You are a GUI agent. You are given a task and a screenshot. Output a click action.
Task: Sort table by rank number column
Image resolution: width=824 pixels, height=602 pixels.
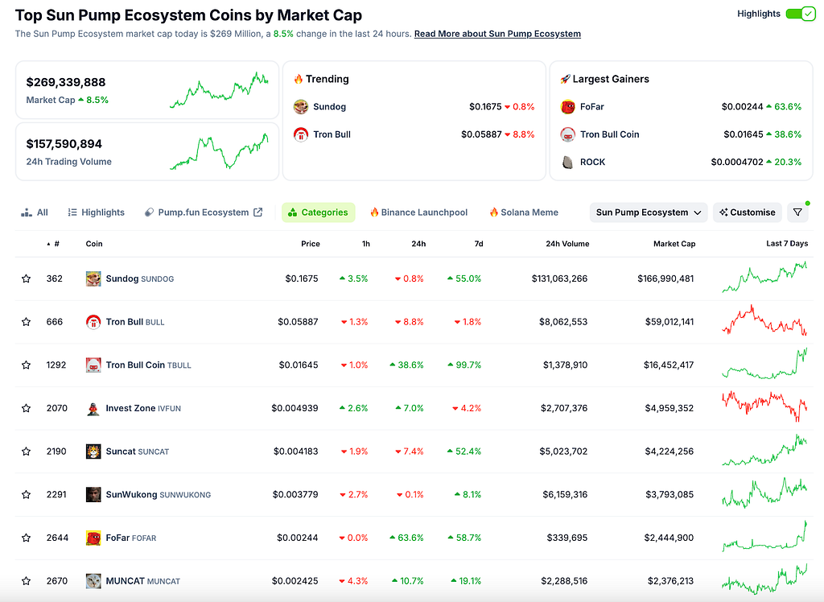(x=53, y=244)
